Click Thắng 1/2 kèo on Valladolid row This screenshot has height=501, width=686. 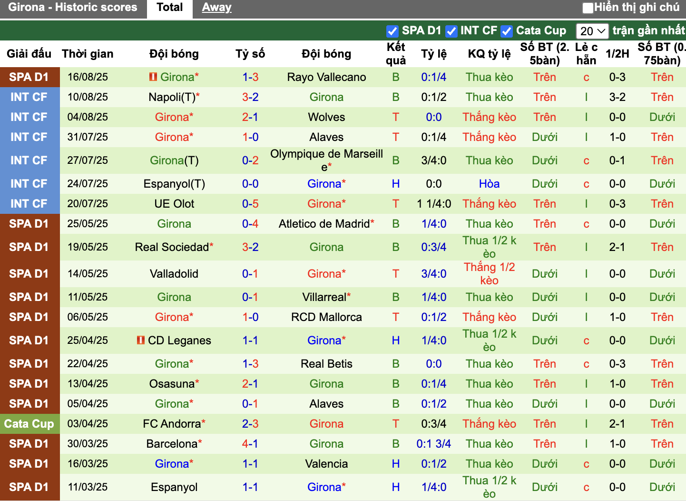point(489,274)
